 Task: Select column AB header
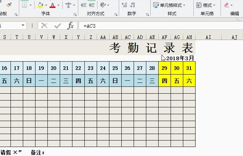(115, 37)
